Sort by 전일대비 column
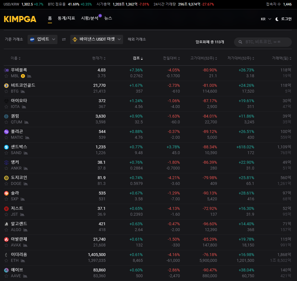Image resolution: width=297 pixels, height=281 pixels. 171,58
